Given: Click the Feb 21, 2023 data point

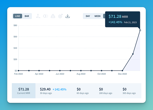Looking at the screenshot, I should coord(140,30).
